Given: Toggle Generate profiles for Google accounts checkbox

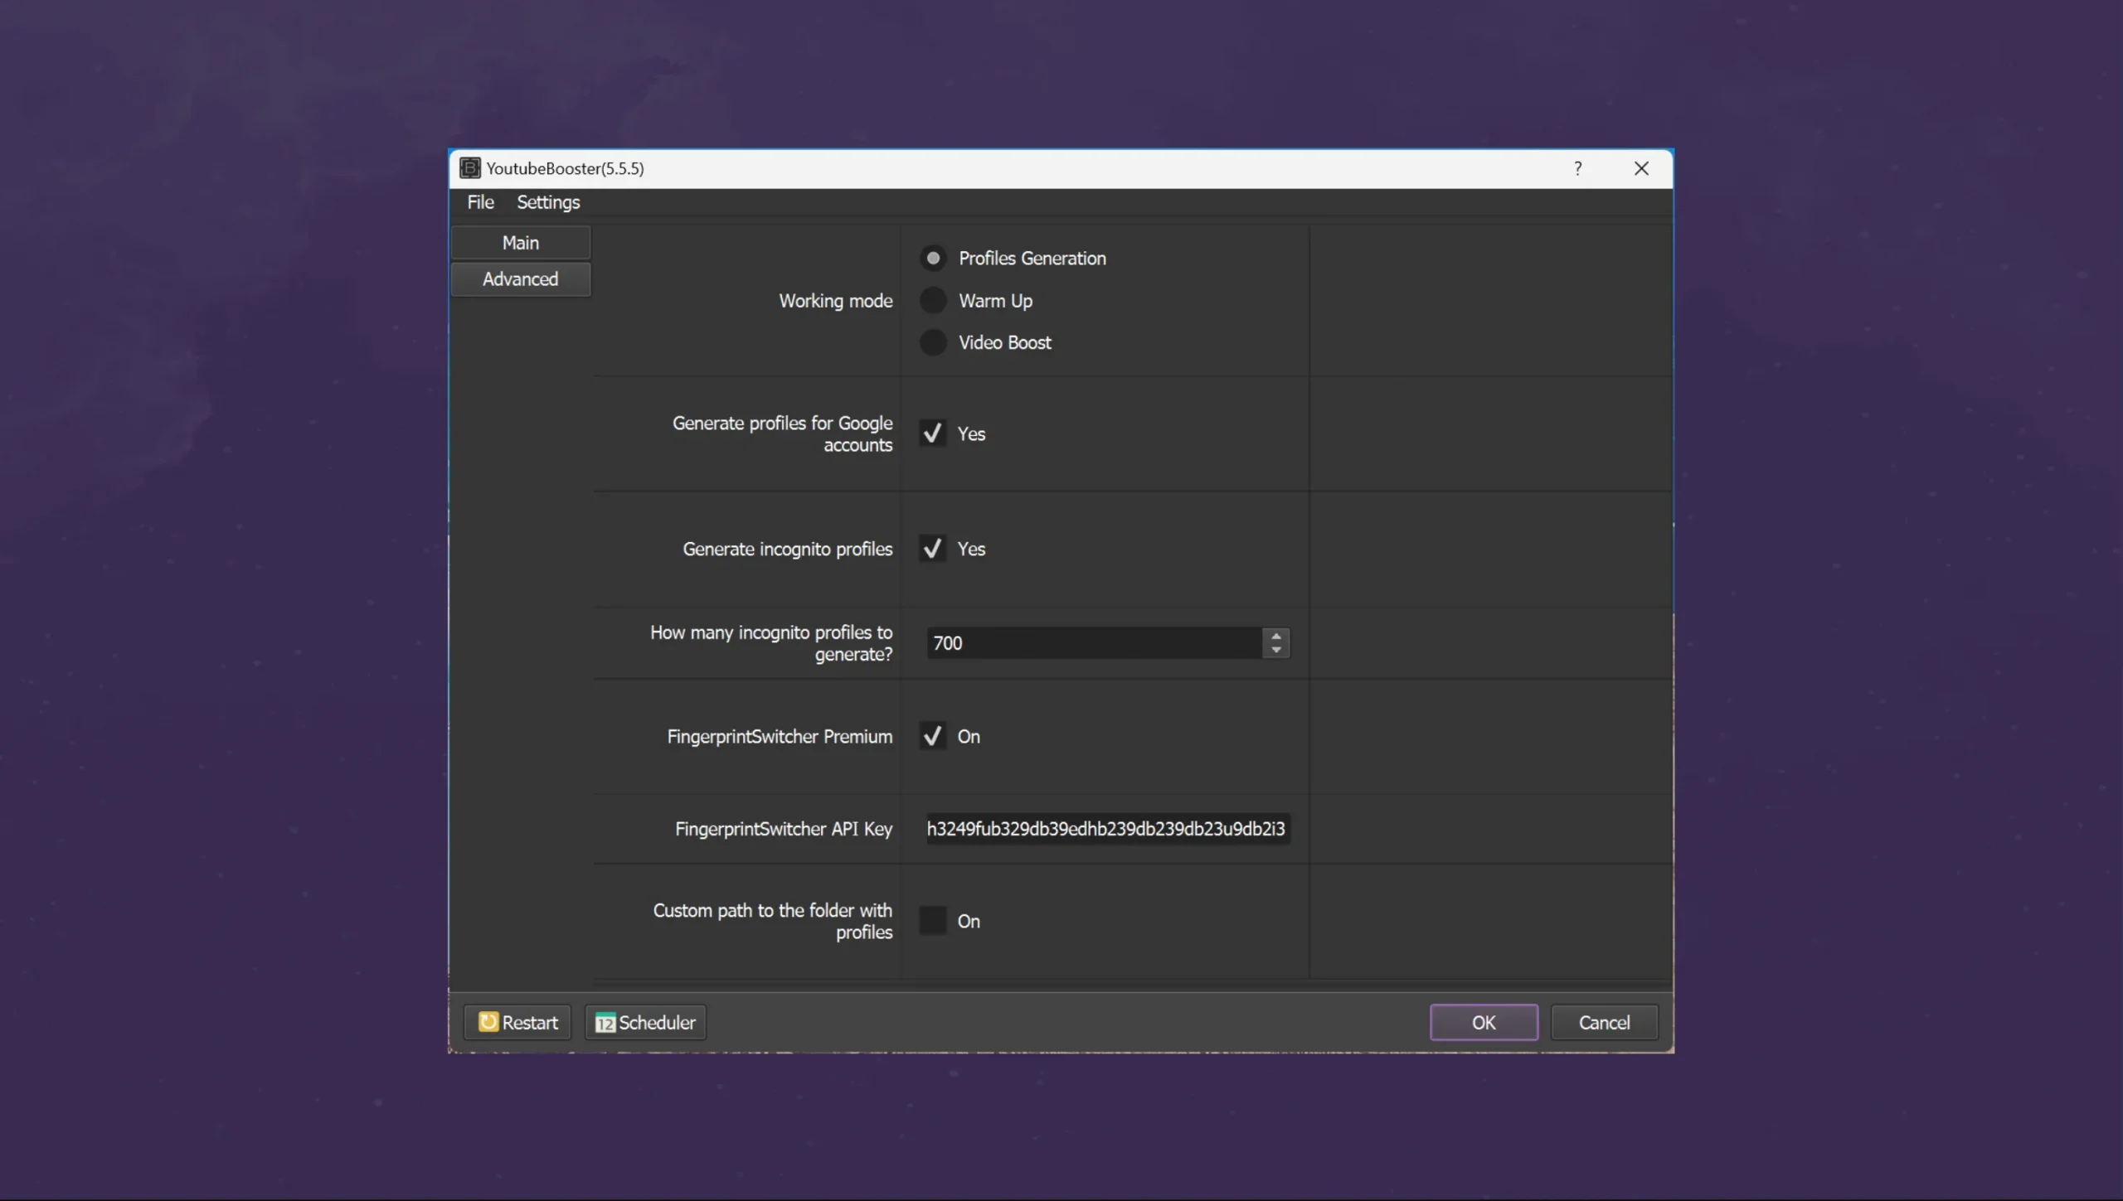Looking at the screenshot, I should tap(932, 433).
